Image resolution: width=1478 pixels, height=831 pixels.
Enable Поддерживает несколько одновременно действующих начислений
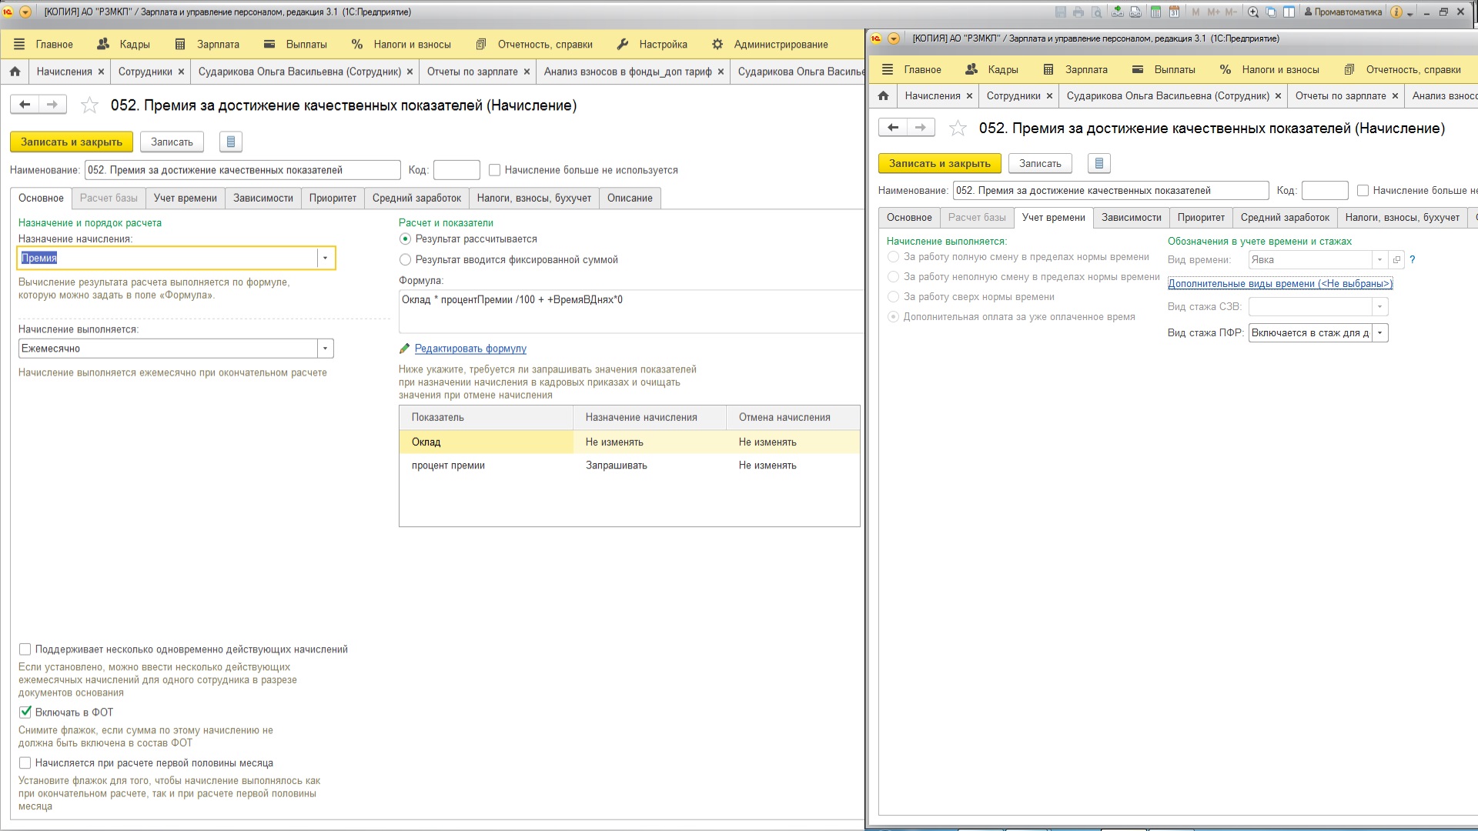[25, 649]
